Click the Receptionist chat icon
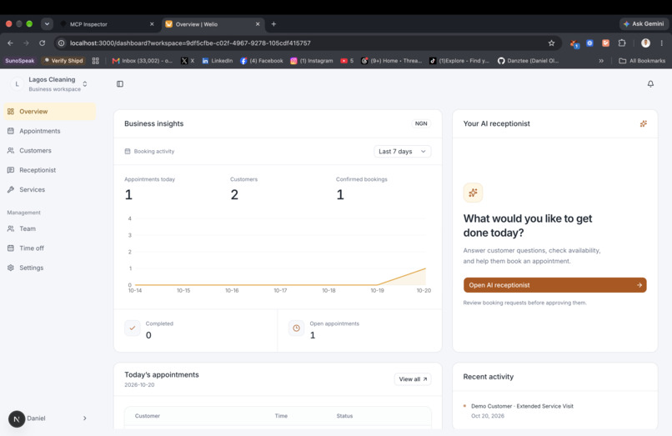The image size is (672, 436). click(11, 170)
